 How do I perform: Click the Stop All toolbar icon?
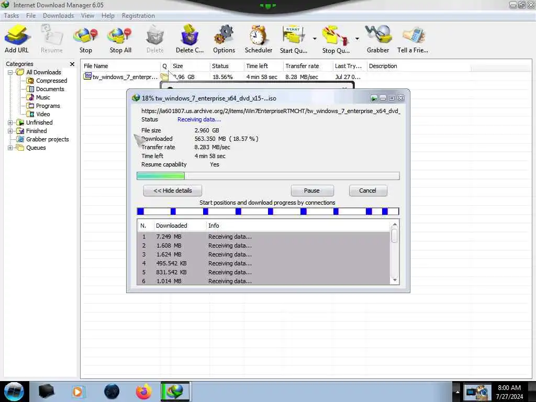120,39
